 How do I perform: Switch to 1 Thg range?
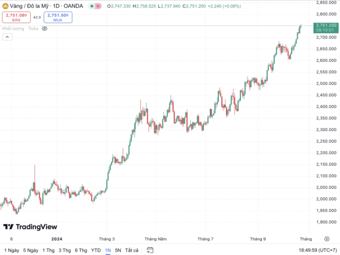click(49, 250)
